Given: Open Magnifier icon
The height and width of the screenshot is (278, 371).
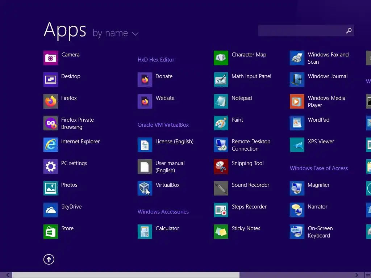Looking at the screenshot, I should pos(297,188).
